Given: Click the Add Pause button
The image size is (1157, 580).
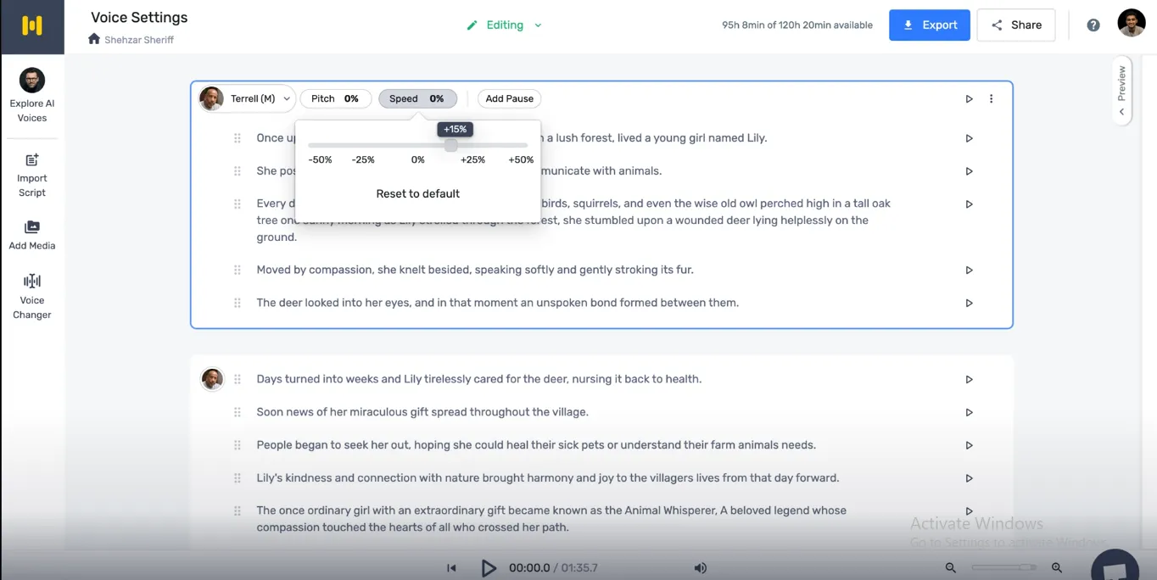Looking at the screenshot, I should pos(509,99).
